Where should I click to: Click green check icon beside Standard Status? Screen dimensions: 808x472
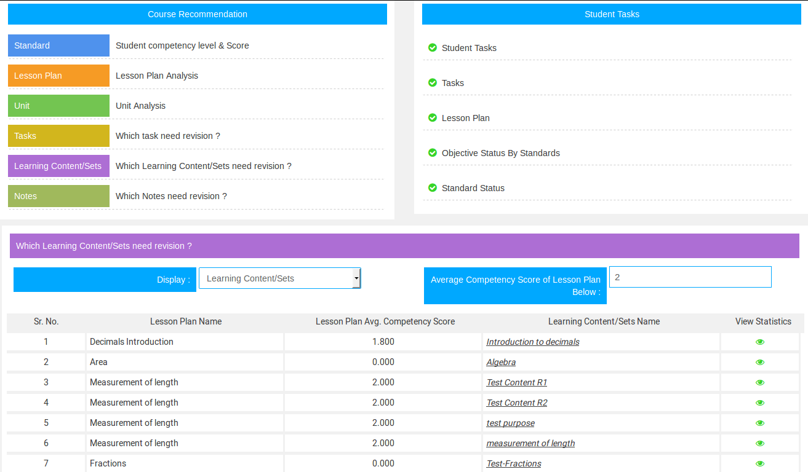coord(433,188)
